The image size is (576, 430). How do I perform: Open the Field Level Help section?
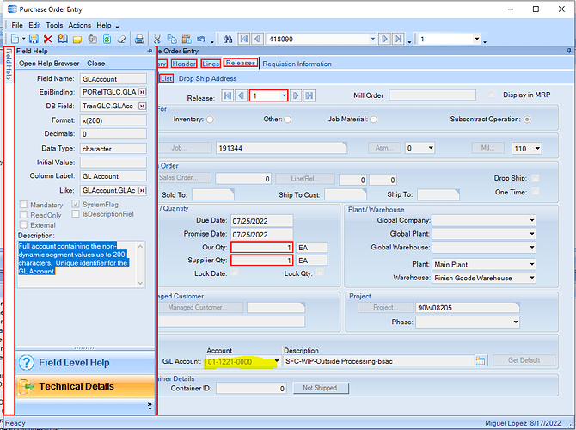(x=85, y=363)
